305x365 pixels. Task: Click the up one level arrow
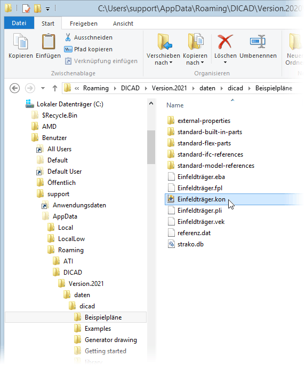click(55, 88)
